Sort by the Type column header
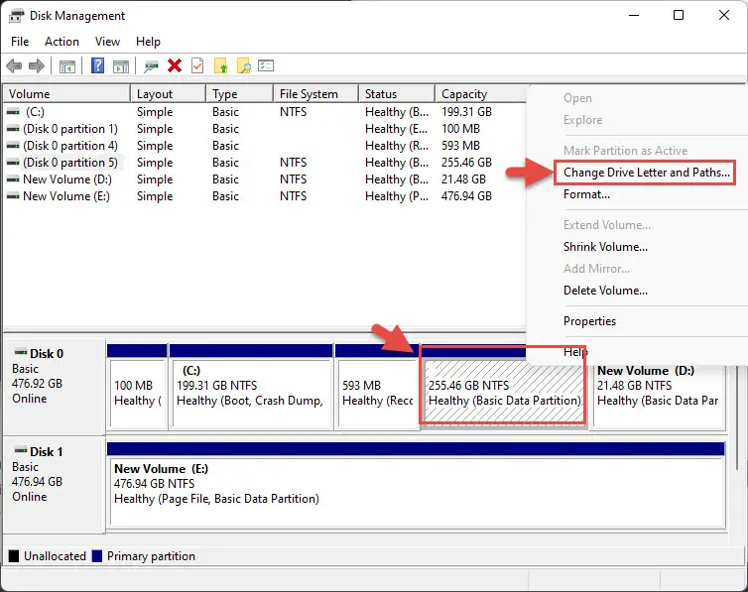 tap(240, 94)
